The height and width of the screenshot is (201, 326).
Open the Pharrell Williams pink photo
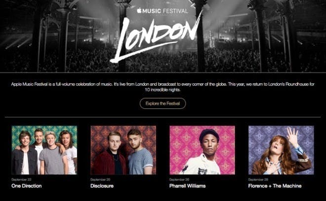pyautogui.click(x=203, y=150)
